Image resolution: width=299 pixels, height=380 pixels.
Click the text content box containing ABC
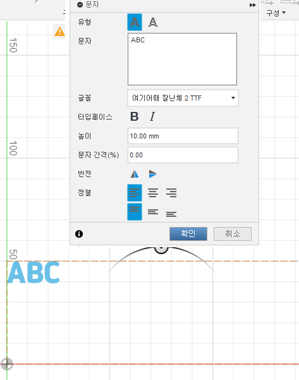point(182,59)
